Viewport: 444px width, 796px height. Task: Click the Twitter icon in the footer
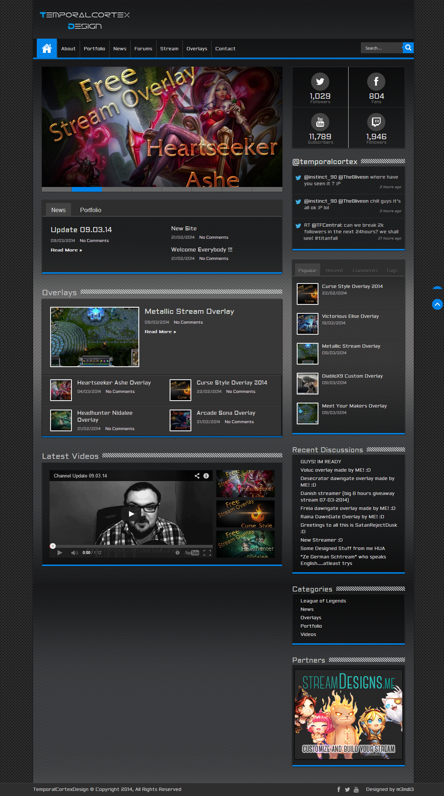click(347, 789)
